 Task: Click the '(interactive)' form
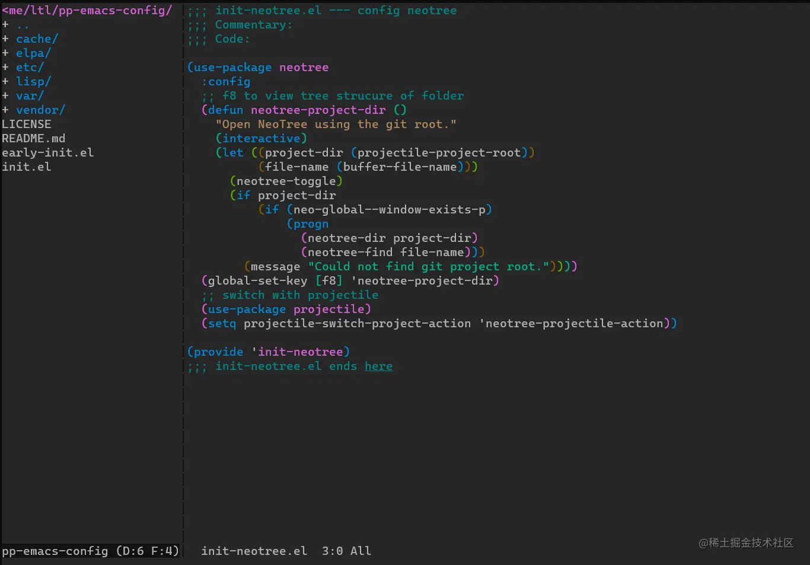[x=261, y=138]
